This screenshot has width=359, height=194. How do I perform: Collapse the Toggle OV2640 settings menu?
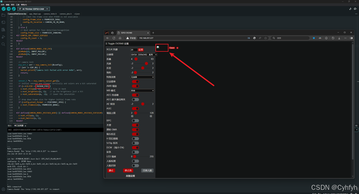(x=117, y=44)
